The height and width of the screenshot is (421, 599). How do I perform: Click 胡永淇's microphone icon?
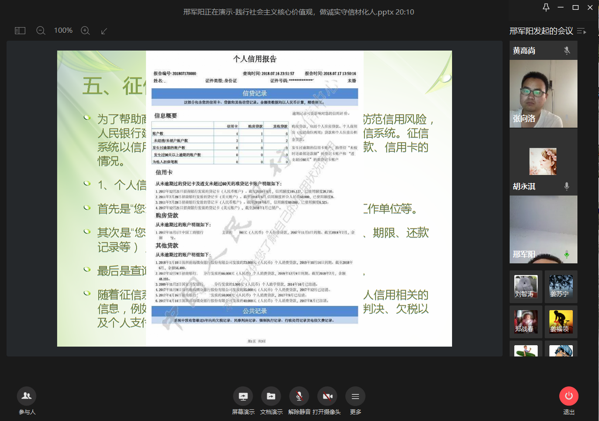[x=567, y=186]
